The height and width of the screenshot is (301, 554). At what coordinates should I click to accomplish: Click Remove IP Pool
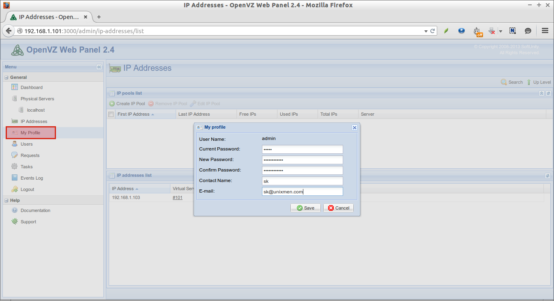click(x=167, y=104)
